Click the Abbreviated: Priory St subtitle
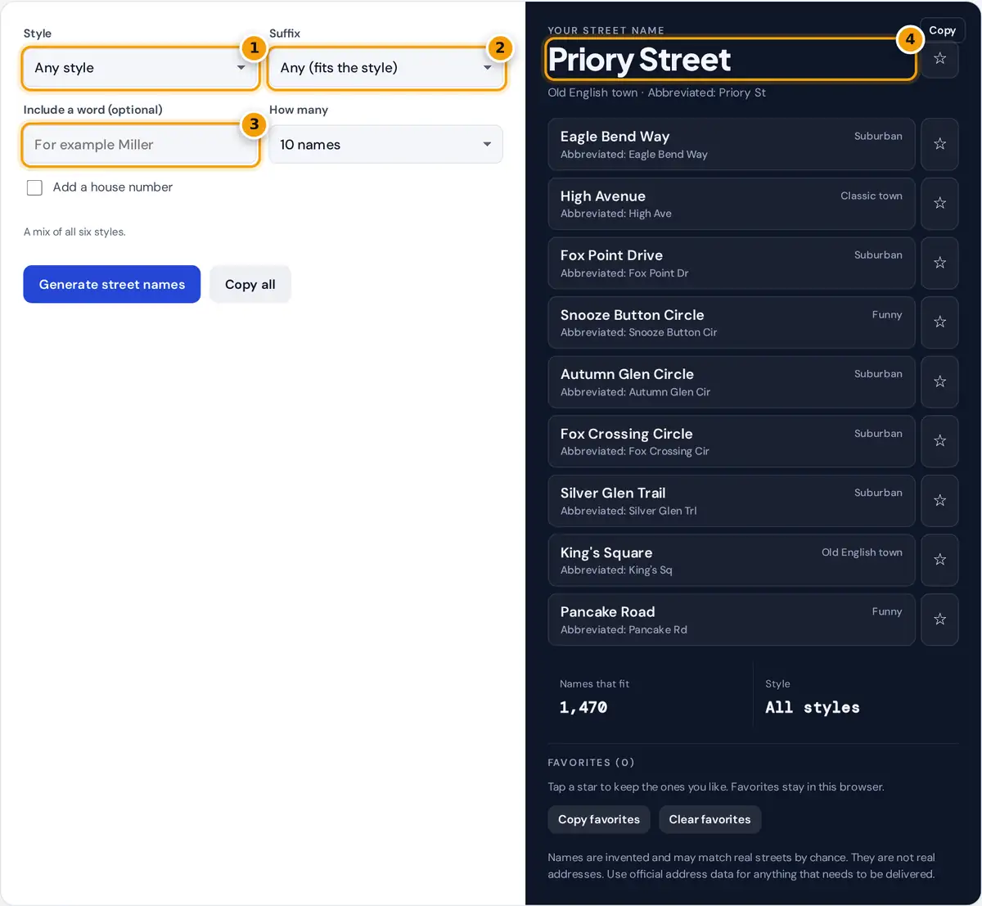 click(707, 92)
